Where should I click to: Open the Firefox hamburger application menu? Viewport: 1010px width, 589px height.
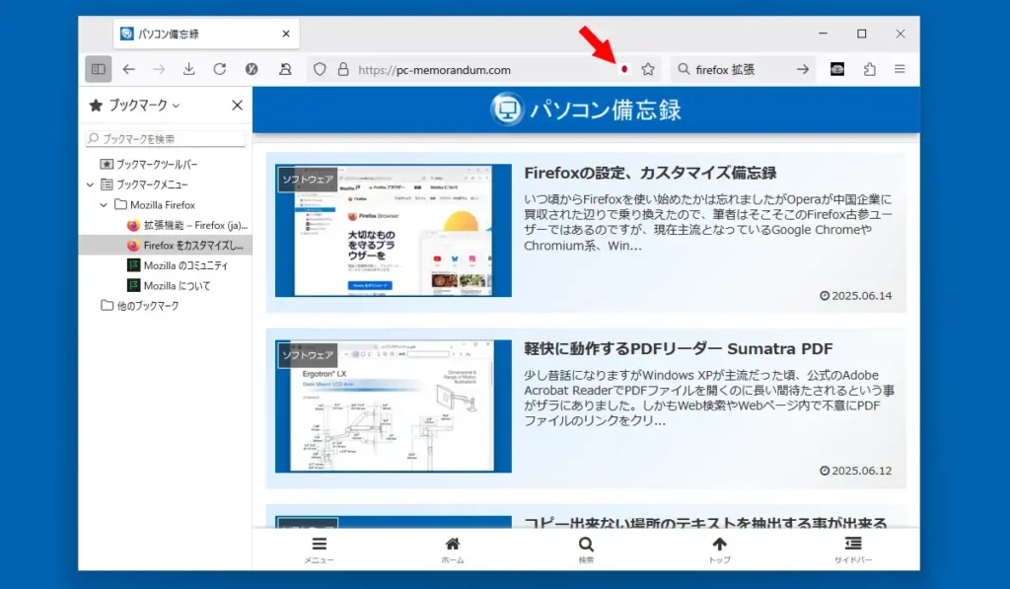900,69
